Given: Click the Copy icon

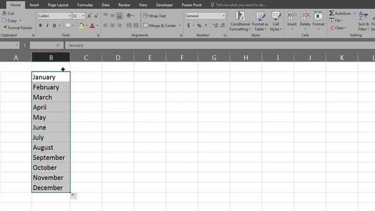Looking at the screenshot, I should [x=4, y=21].
